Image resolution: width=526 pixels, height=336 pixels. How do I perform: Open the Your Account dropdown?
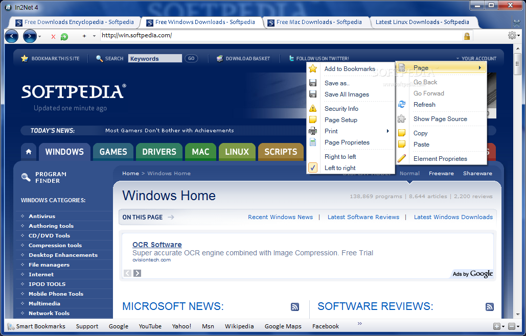pos(476,59)
